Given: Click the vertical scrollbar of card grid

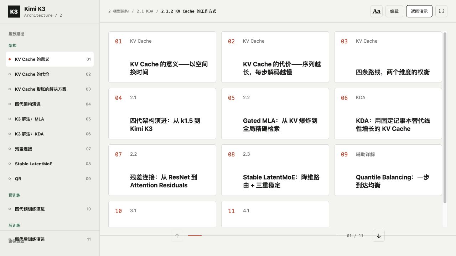Looking at the screenshot, I should pyautogui.click(x=445, y=118).
